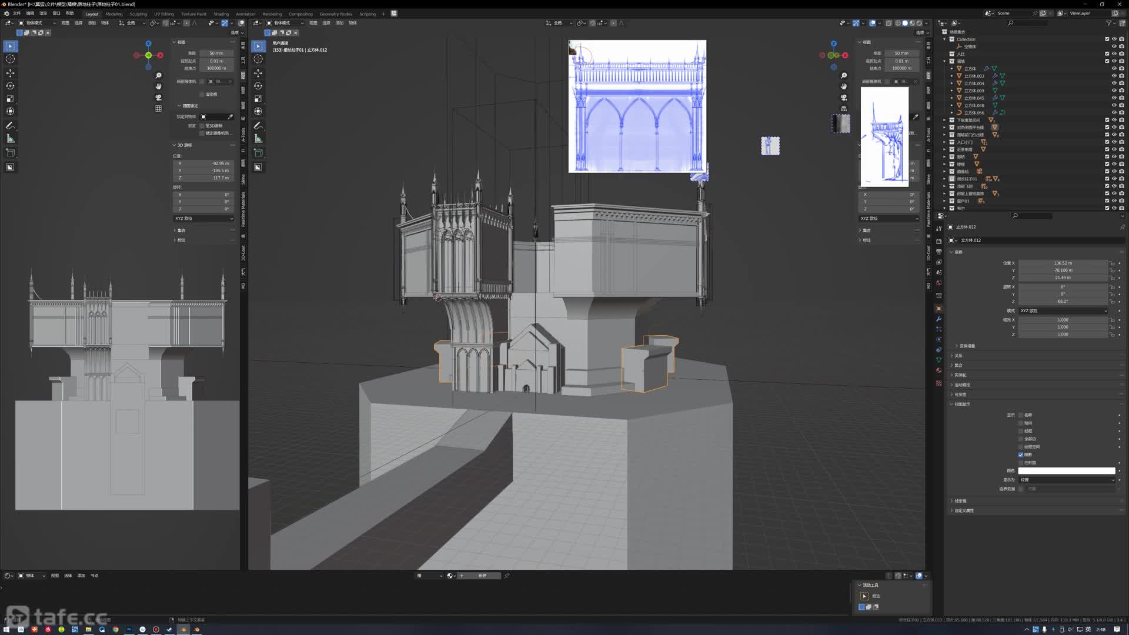This screenshot has height=635, width=1129.
Task: Click zoom magnifier gizmo in main viewport
Action: (844, 76)
